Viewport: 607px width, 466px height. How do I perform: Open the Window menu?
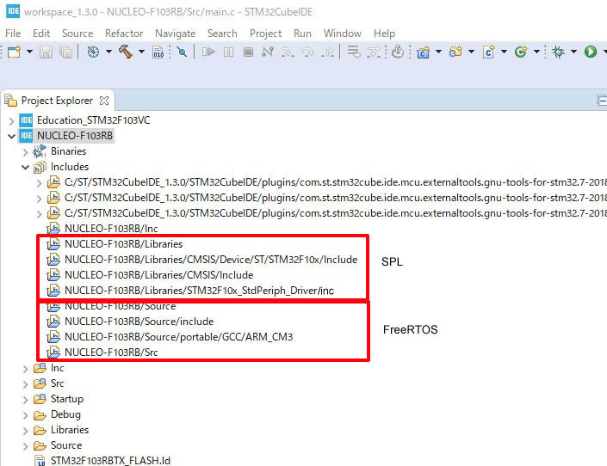[342, 33]
